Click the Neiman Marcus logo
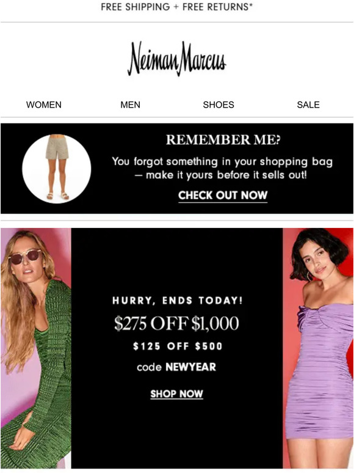 pyautogui.click(x=177, y=59)
